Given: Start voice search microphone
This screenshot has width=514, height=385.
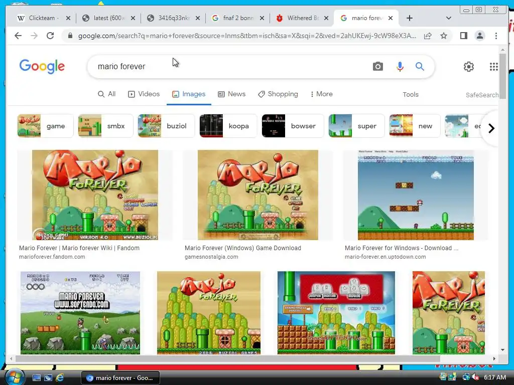Looking at the screenshot, I should (x=400, y=67).
